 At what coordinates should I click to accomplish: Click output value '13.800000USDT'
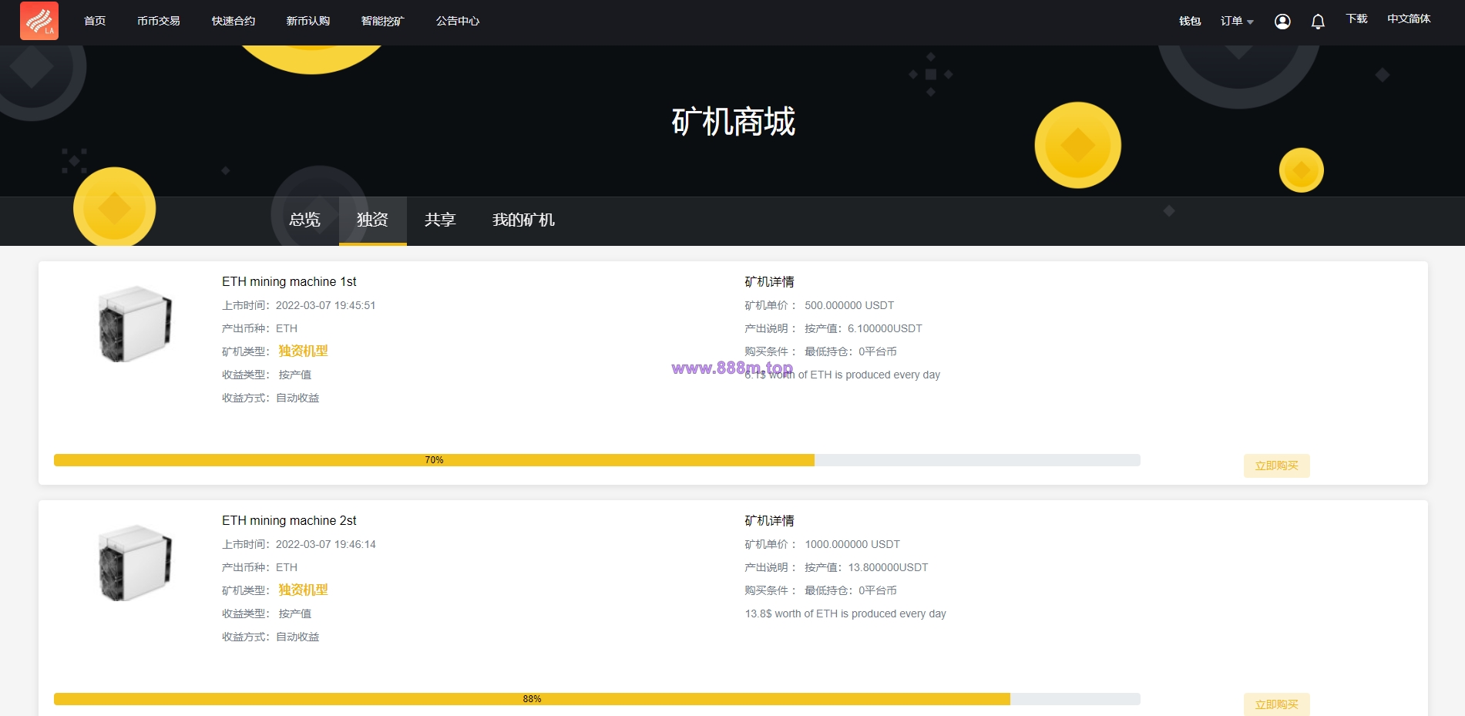pos(888,567)
